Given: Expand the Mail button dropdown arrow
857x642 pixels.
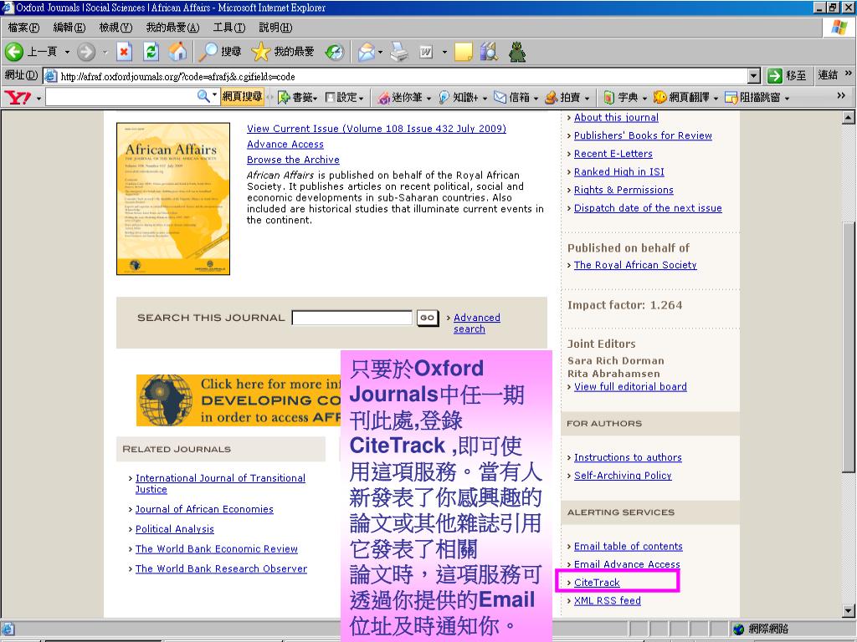Looking at the screenshot, I should 381,53.
